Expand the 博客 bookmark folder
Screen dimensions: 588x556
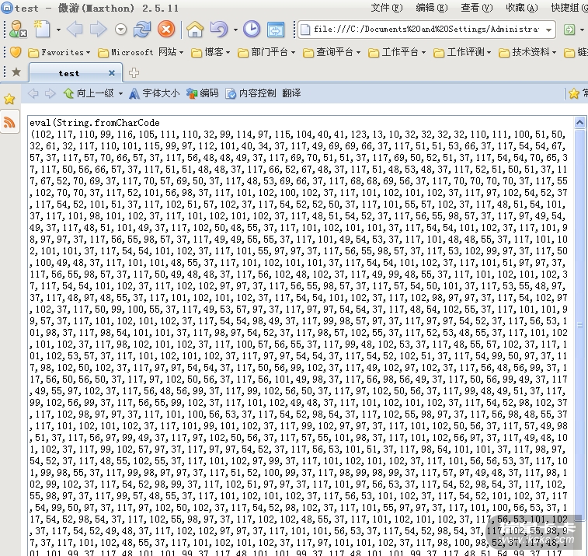pyautogui.click(x=210, y=53)
